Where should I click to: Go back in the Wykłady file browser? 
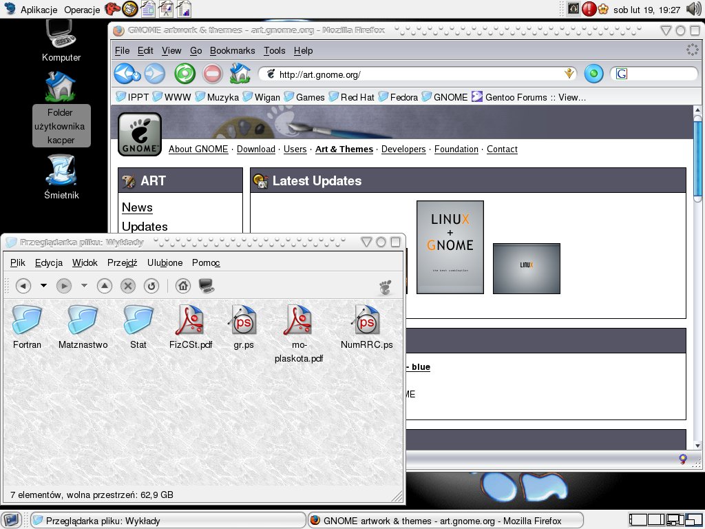pos(23,286)
